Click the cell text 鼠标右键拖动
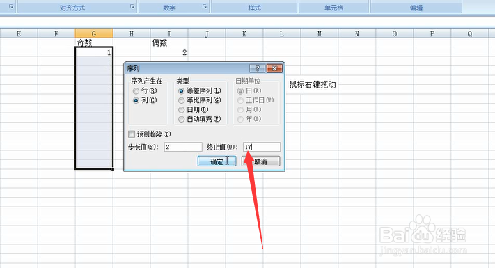 click(x=313, y=85)
